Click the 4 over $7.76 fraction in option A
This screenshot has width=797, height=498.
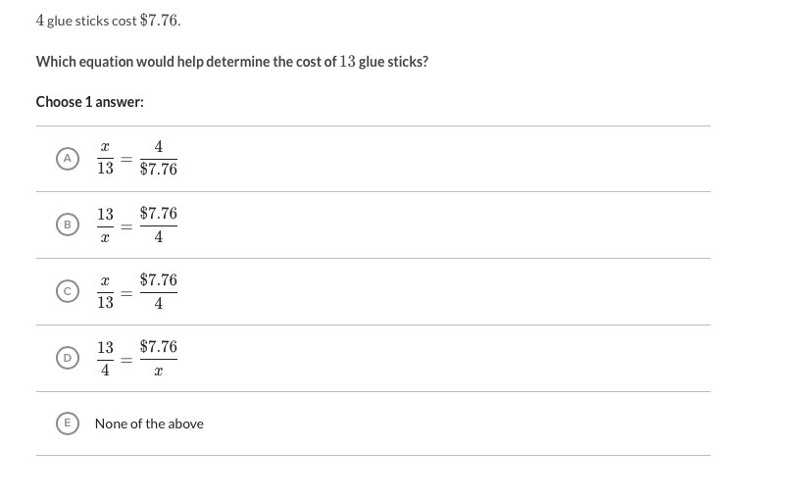point(159,158)
